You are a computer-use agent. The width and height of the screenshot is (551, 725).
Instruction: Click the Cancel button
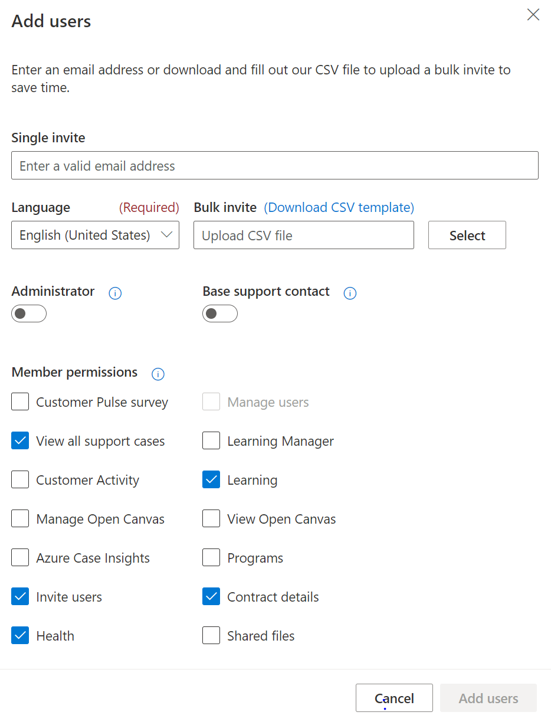(394, 698)
